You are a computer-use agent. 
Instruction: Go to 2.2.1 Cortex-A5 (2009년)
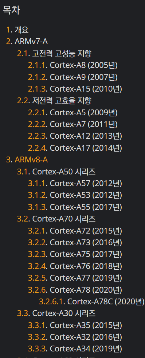click(x=73, y=112)
